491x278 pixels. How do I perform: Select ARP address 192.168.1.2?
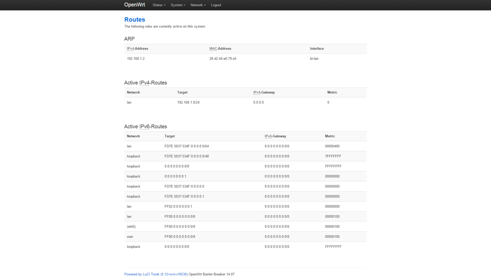136,59
